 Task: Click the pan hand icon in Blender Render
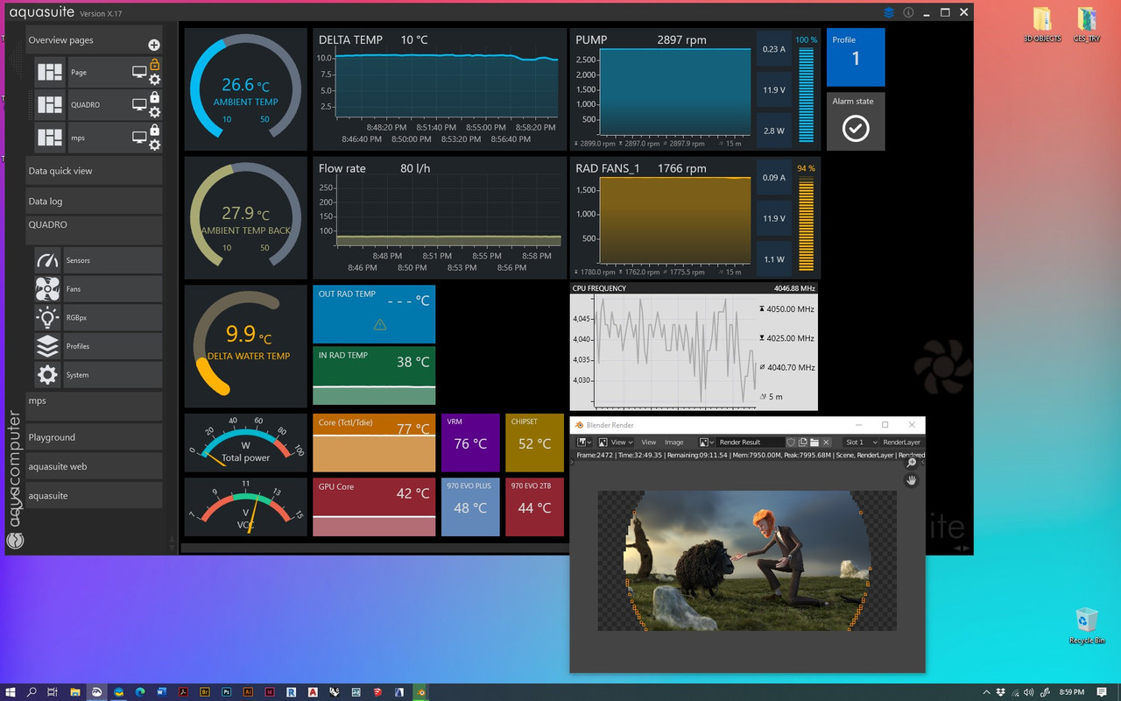point(912,480)
